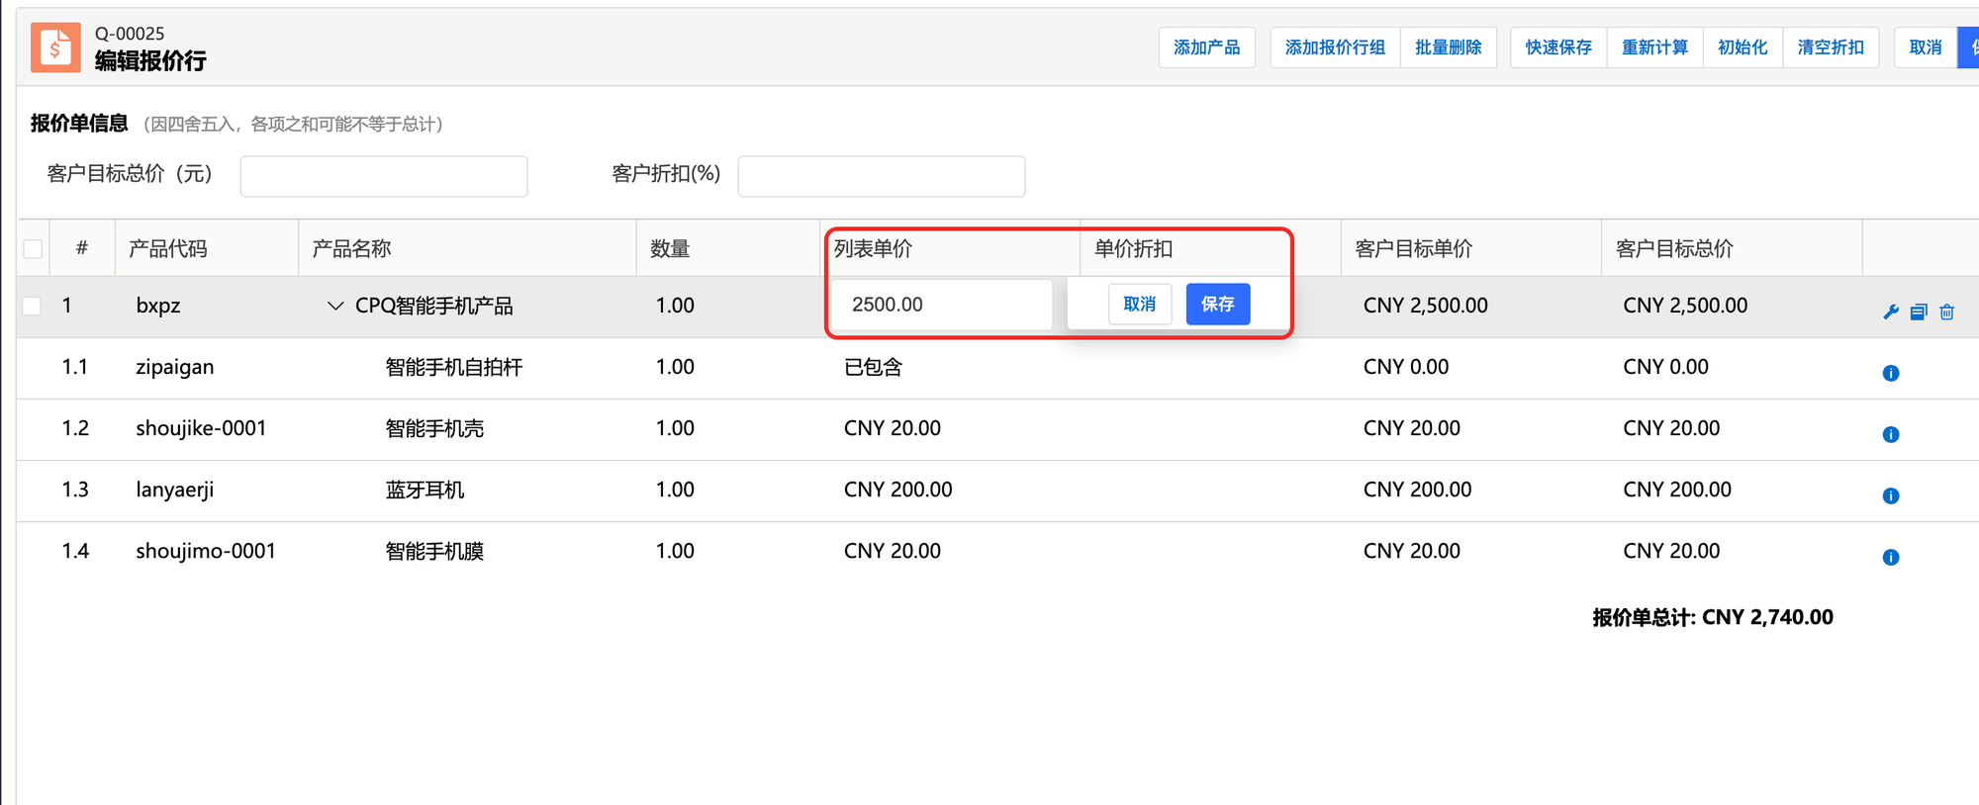Click the 客户目标总价 input field

[x=384, y=176]
